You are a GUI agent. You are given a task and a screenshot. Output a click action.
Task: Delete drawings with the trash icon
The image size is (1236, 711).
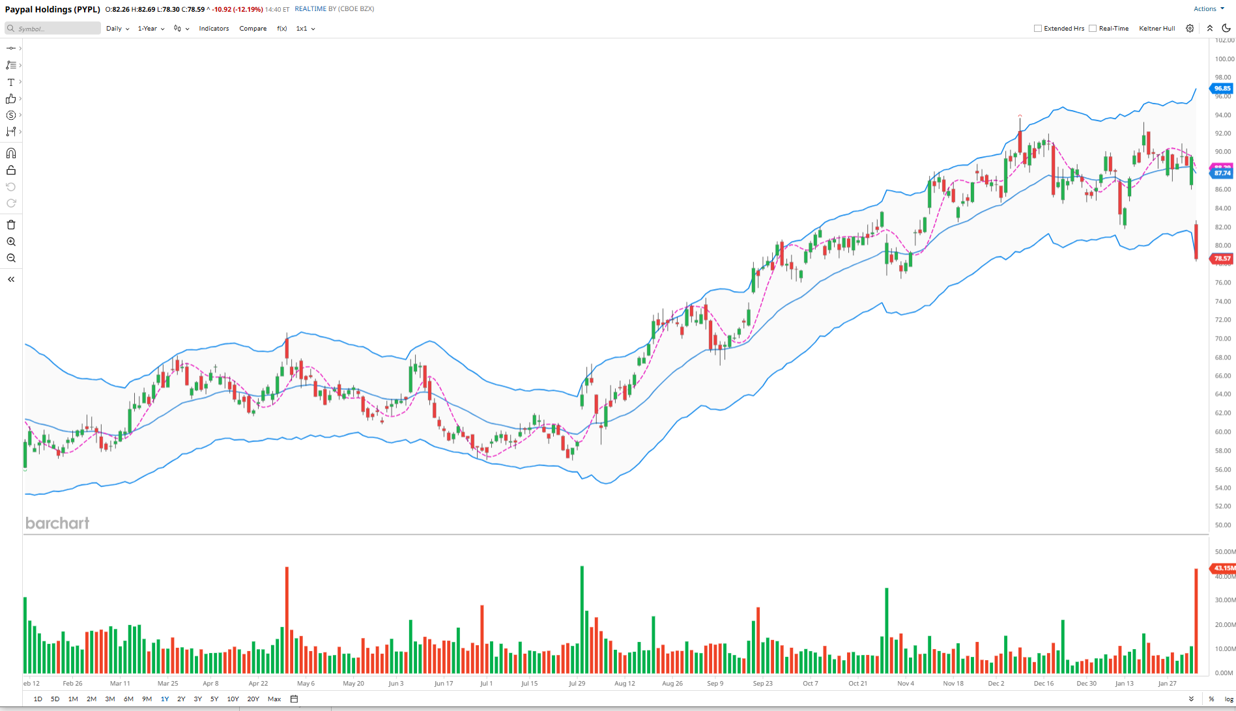(11, 225)
